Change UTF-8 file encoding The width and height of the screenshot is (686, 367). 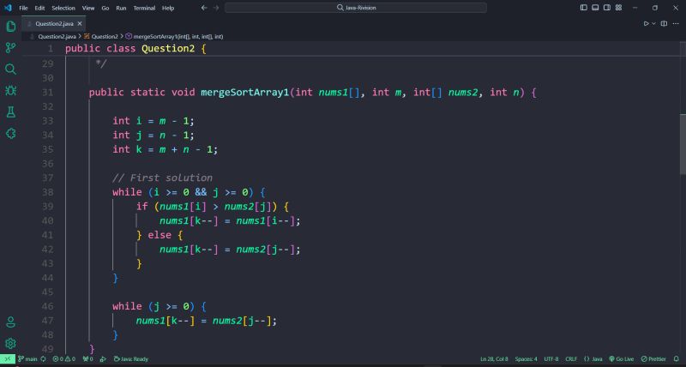pyautogui.click(x=551, y=359)
